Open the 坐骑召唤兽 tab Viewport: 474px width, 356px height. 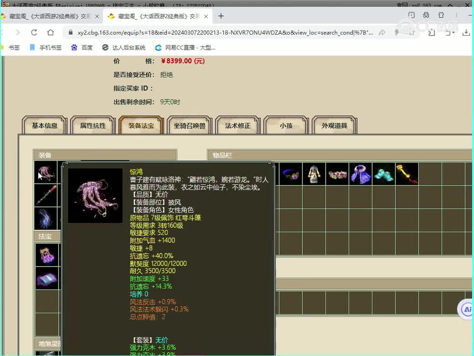(x=190, y=125)
